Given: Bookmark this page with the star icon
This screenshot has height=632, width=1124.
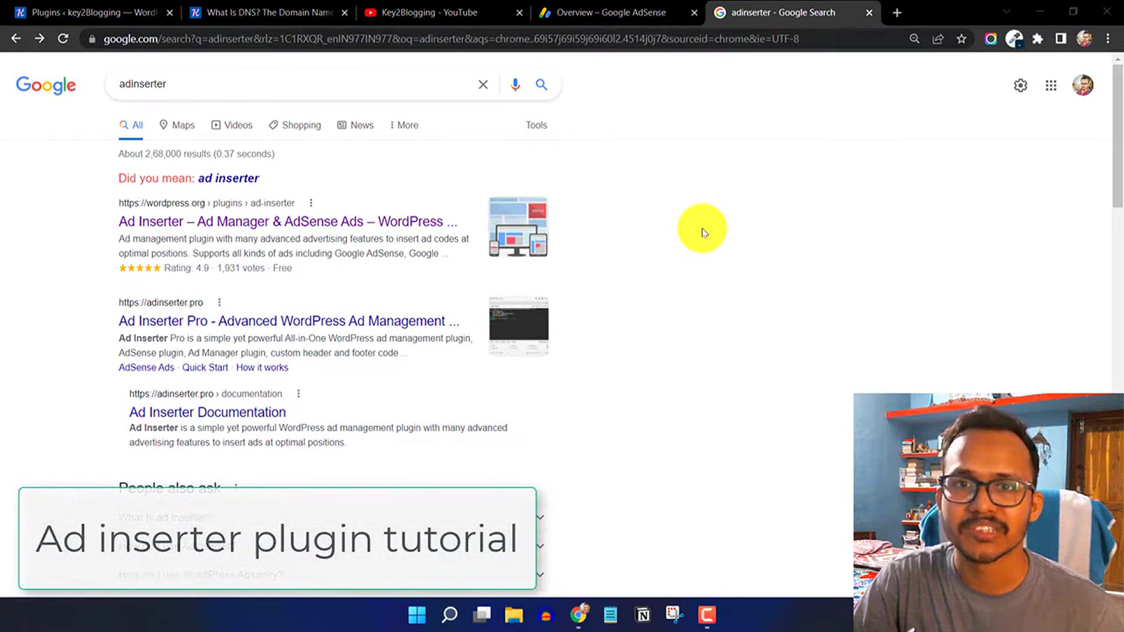Looking at the screenshot, I should [x=961, y=39].
